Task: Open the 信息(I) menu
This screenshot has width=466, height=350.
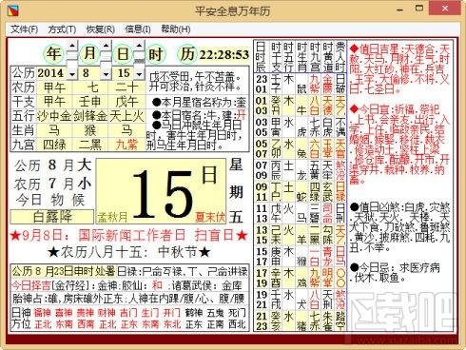Action: coord(138,29)
